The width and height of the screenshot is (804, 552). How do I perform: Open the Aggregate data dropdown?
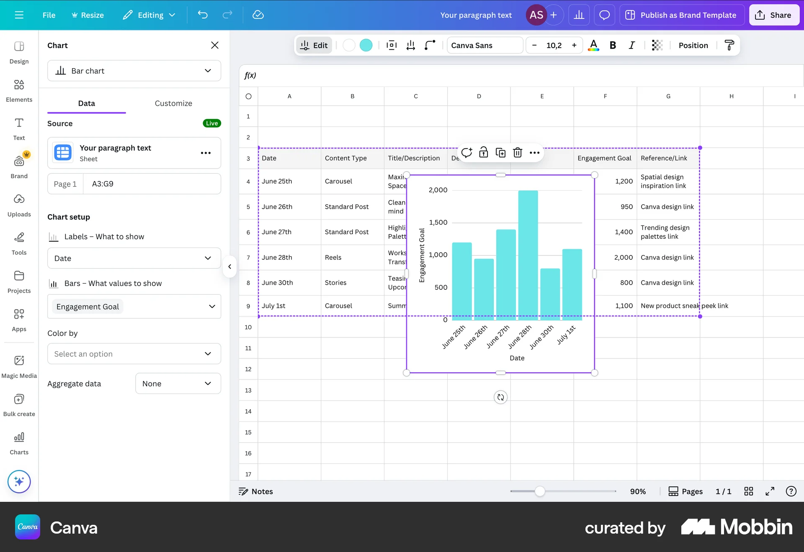178,383
